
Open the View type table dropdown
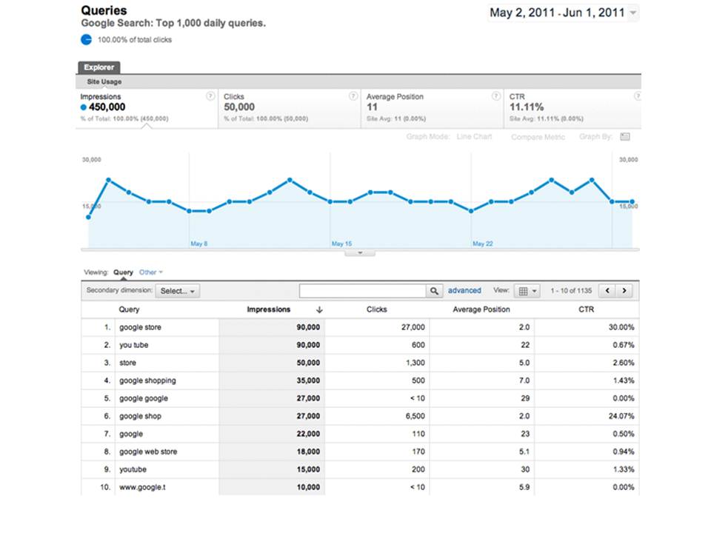click(x=527, y=291)
